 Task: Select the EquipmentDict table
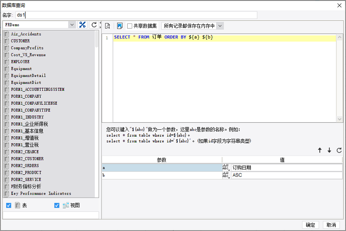(x=26, y=83)
